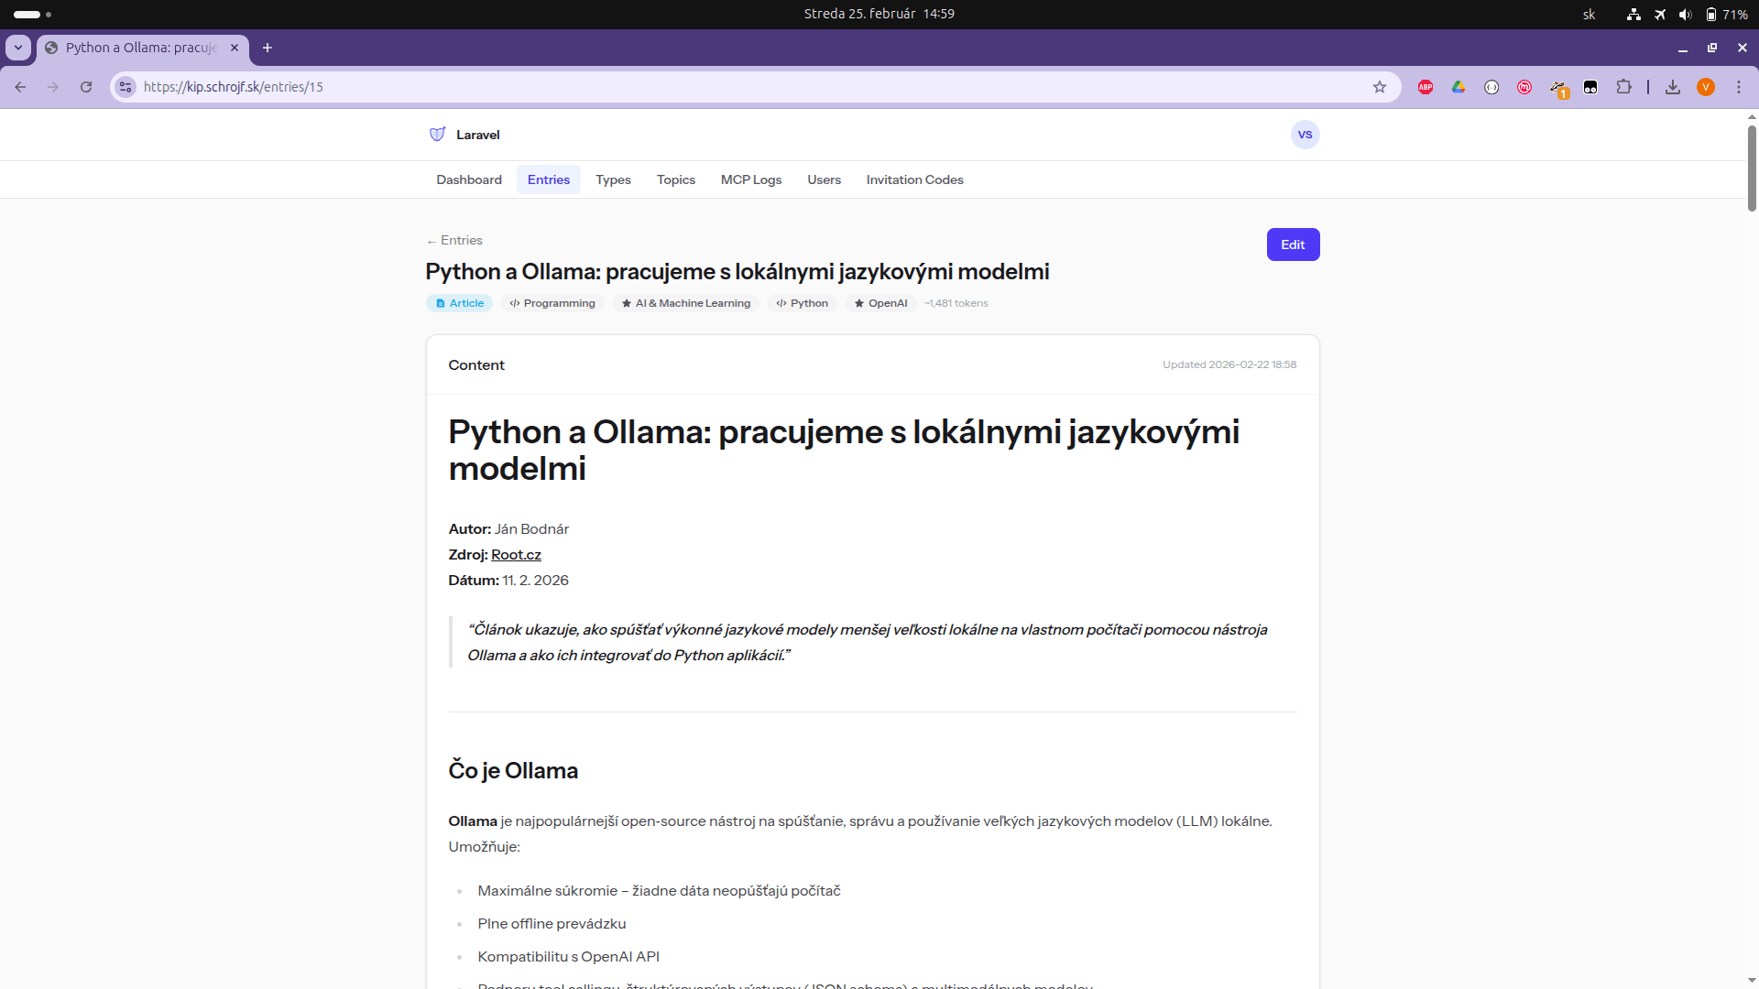The height and width of the screenshot is (989, 1759).
Task: Click the scrollbar down arrow
Action: [1752, 981]
